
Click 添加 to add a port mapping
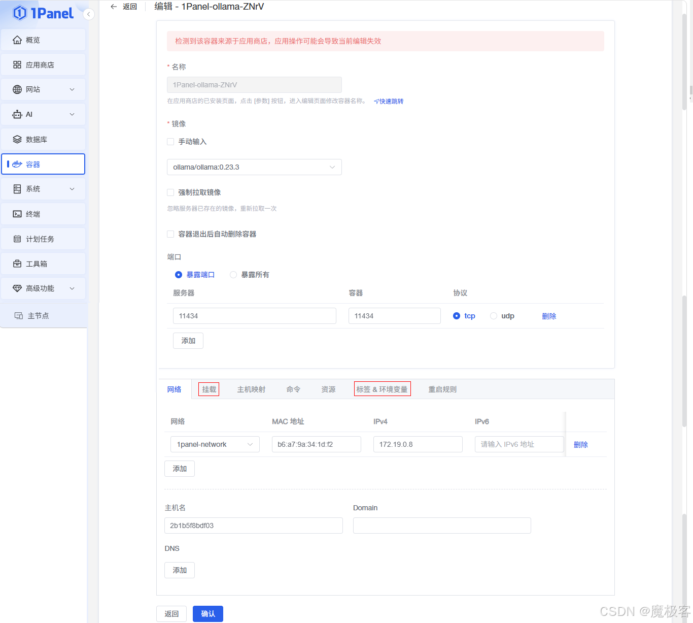pos(188,341)
